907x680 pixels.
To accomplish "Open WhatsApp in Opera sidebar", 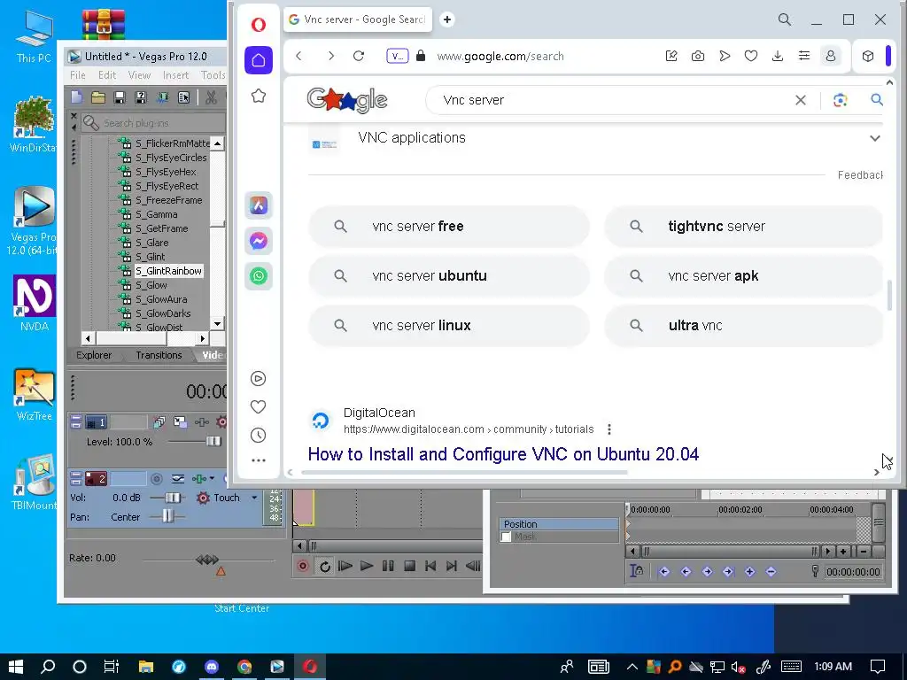I will 259,276.
